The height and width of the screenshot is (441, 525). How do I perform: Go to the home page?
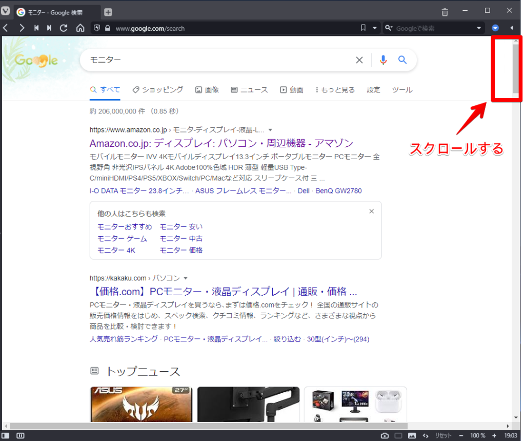tap(80, 28)
